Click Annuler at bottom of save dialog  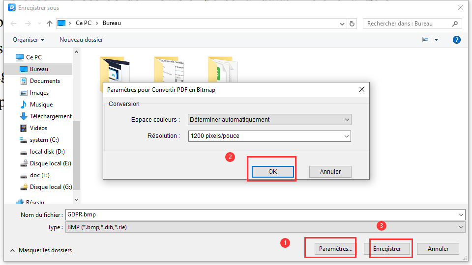438,249
